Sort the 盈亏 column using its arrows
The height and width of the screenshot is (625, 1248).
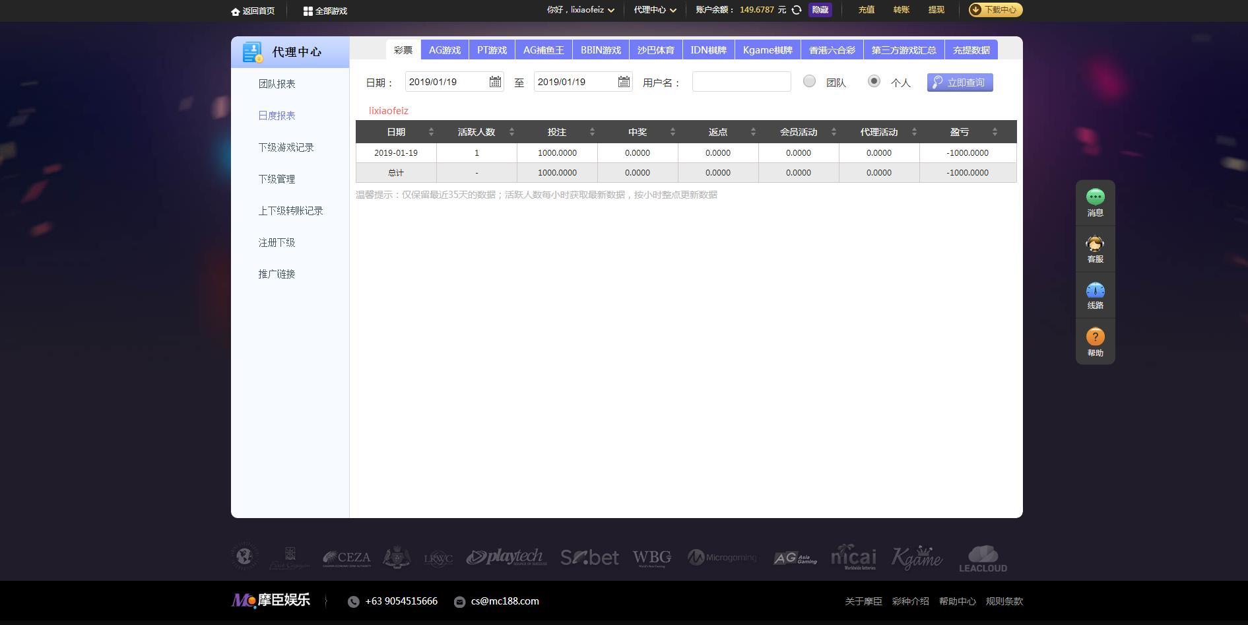[995, 131]
